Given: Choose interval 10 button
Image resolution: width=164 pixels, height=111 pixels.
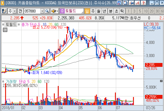Looking at the screenshot, I should coord(146,11).
